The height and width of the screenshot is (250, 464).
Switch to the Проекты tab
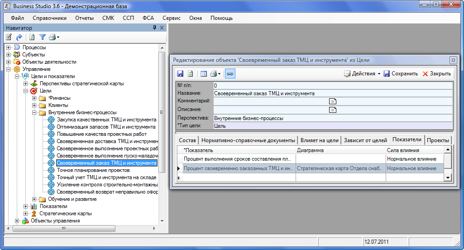click(438, 140)
